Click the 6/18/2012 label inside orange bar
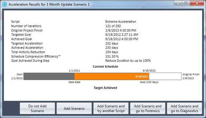The height and width of the screenshot is (118, 206). [142, 77]
